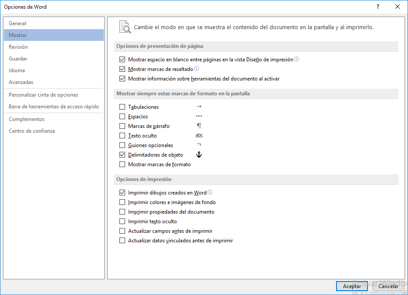Click the page magnifier icon at top
Screen dimensions: 408x295
125,27
